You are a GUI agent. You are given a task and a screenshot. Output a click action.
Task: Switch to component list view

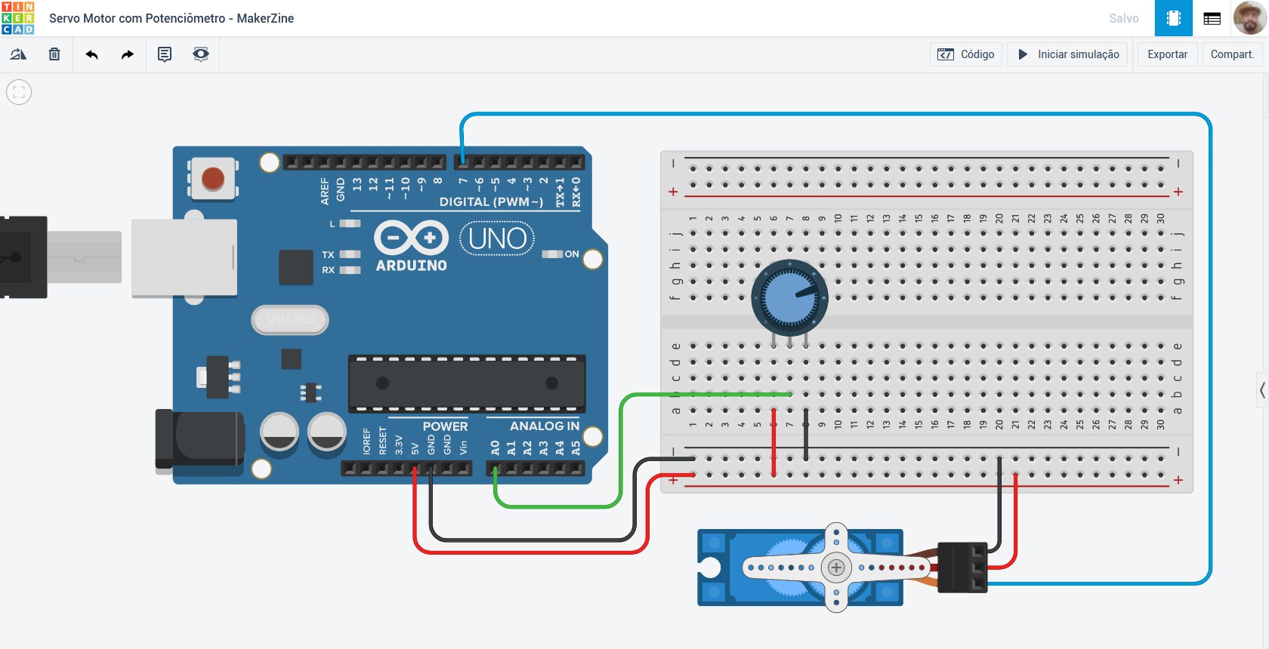tap(1212, 18)
